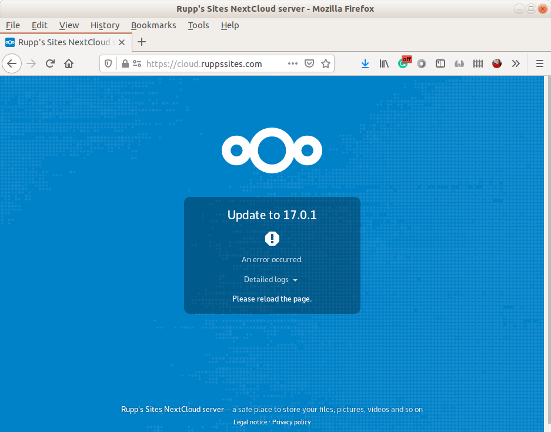The image size is (551, 432).
Task: Open the tracking protection shield icon
Action: tap(108, 63)
